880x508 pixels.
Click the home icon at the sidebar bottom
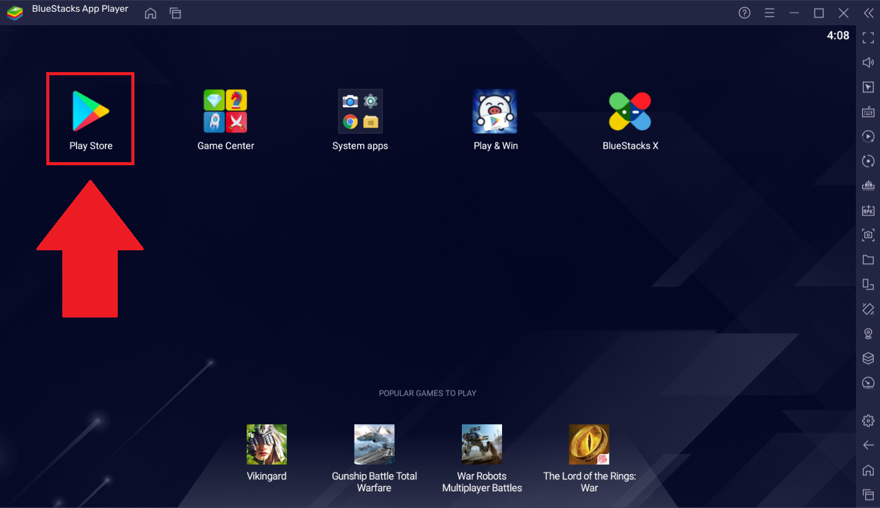tap(868, 470)
